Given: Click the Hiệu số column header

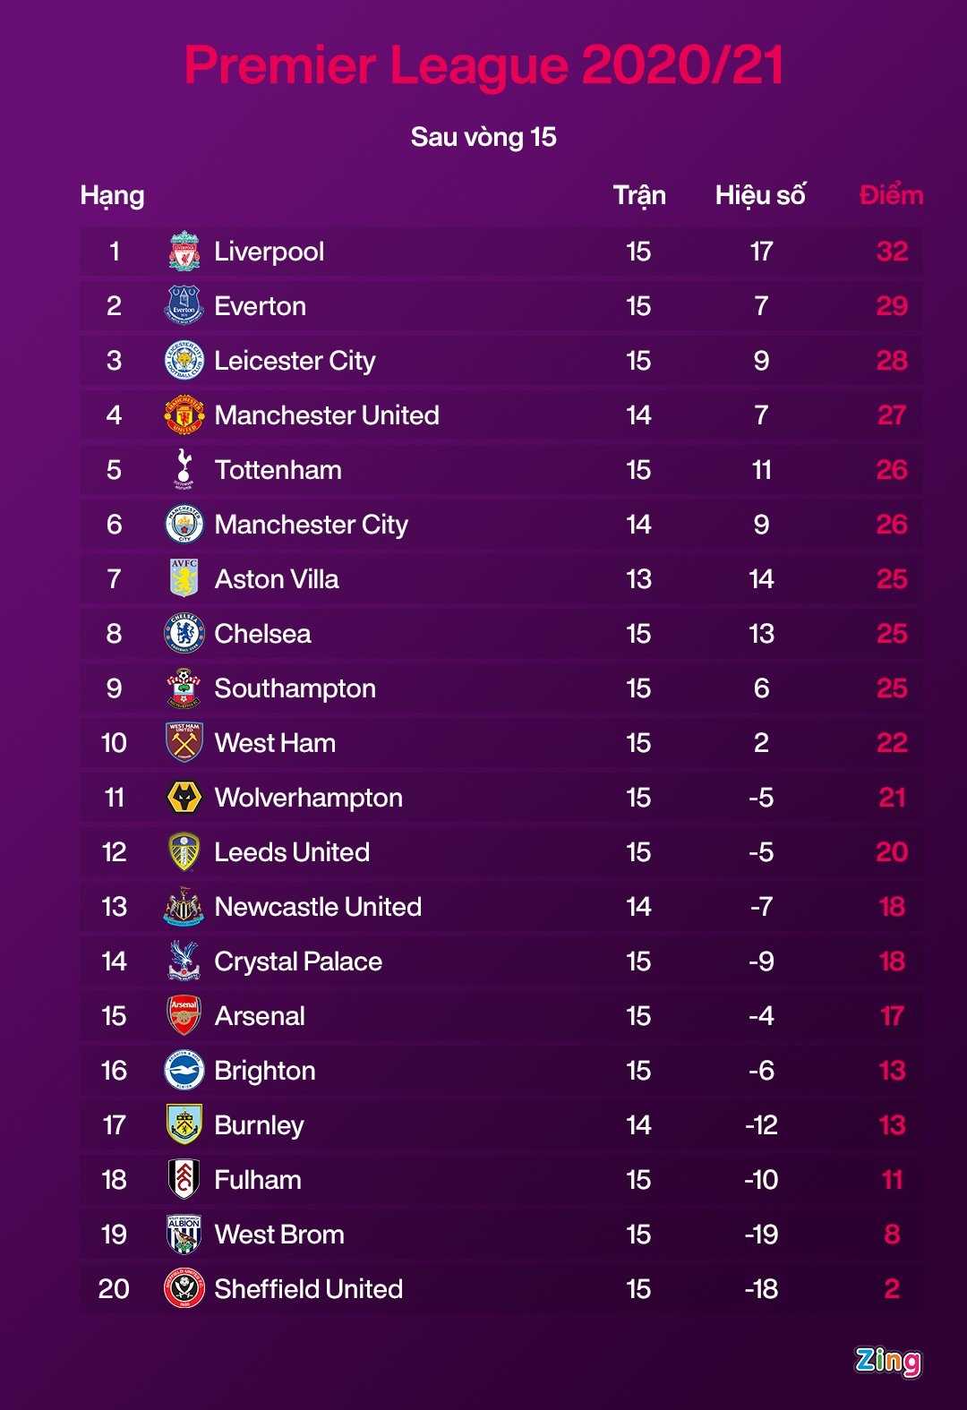Looking at the screenshot, I should tap(760, 195).
